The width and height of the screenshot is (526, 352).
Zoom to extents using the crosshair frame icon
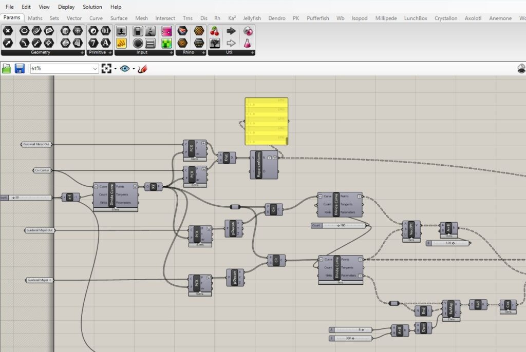pyautogui.click(x=106, y=69)
